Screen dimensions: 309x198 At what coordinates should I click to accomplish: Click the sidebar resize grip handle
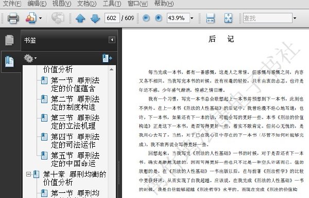point(119,173)
